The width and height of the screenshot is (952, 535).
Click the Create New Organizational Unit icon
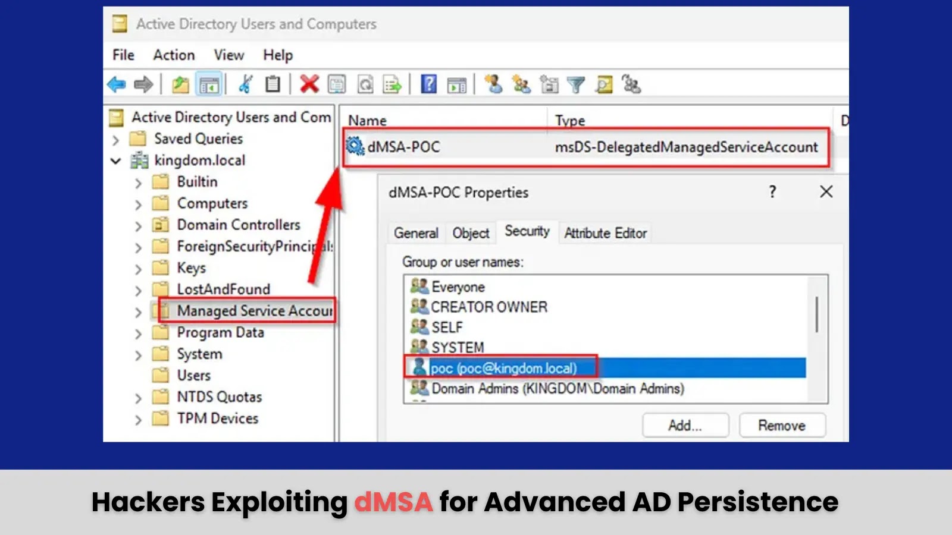point(548,84)
